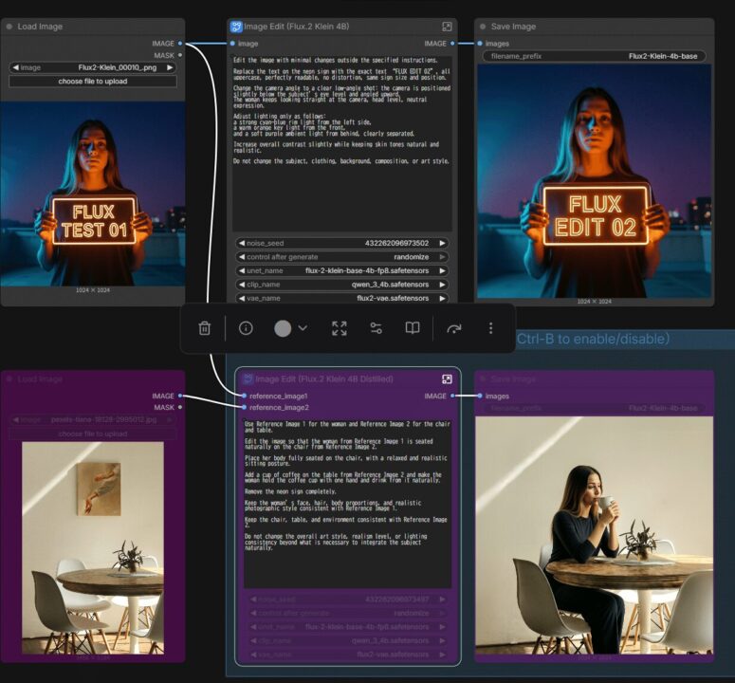The width and height of the screenshot is (735, 683).
Task: Decrease noise_seed with left arrow
Action: point(242,243)
